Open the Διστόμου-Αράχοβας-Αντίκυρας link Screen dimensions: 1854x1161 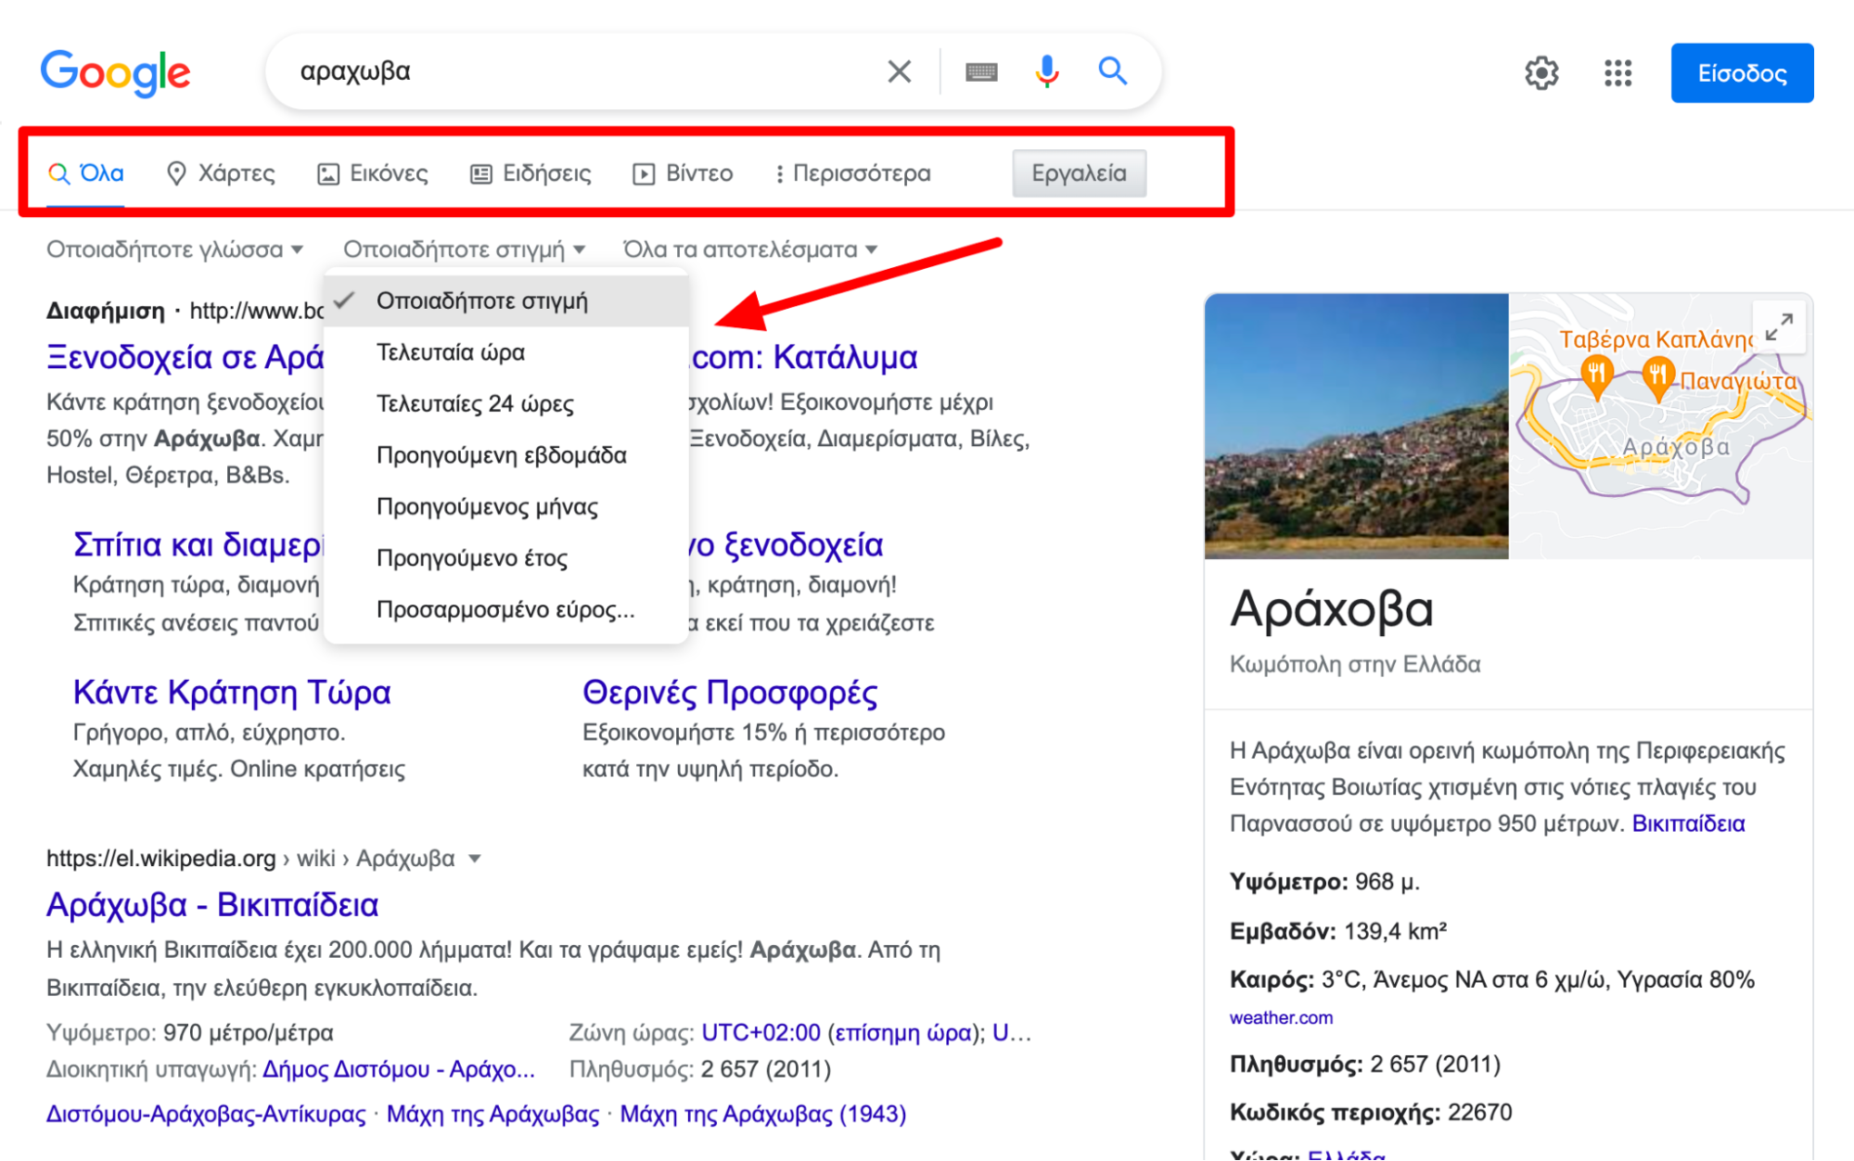point(206,1114)
